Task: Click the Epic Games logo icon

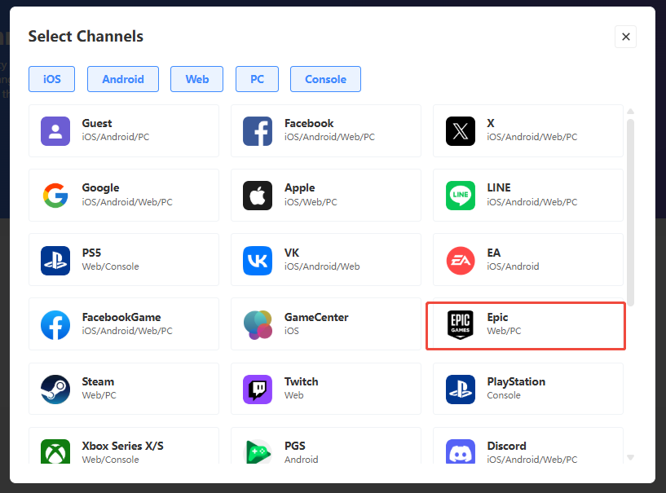Action: tap(461, 325)
